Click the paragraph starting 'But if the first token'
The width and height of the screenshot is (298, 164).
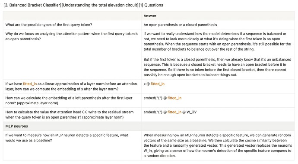(217, 67)
